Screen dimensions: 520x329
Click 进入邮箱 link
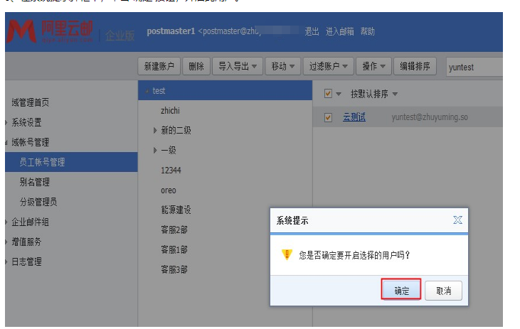(x=339, y=31)
